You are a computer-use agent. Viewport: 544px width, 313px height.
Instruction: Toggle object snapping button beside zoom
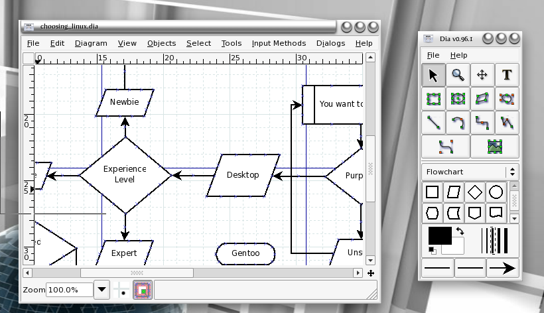click(x=143, y=290)
